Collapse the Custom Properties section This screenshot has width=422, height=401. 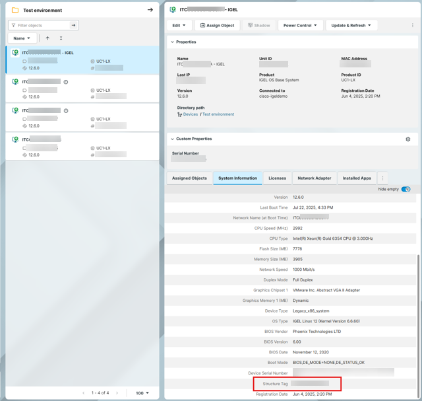click(173, 139)
